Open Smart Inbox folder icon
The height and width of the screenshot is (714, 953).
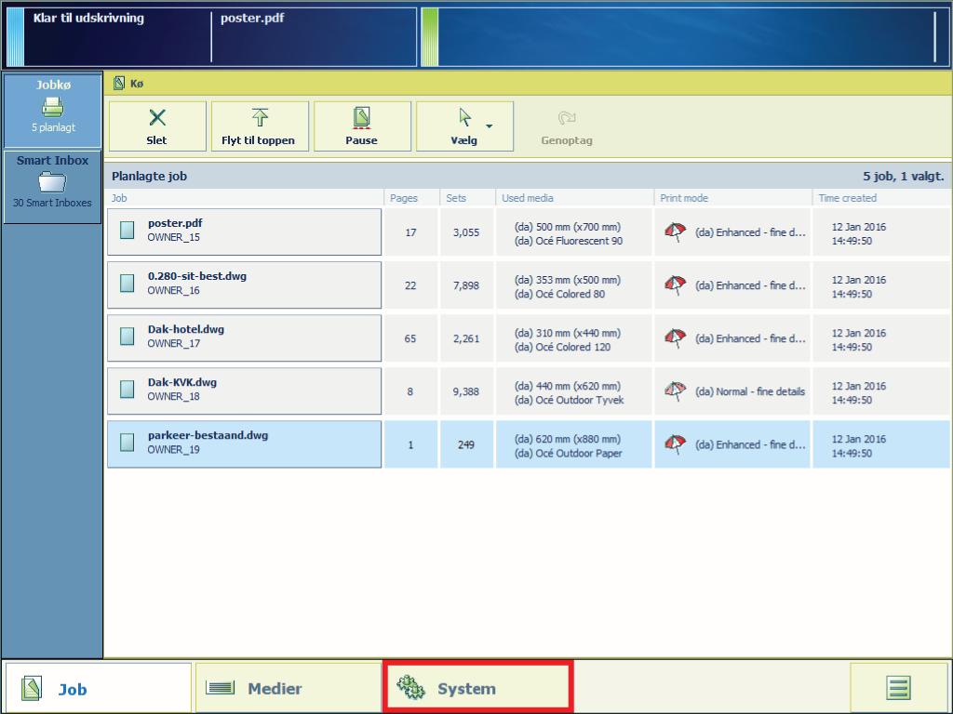click(x=52, y=181)
